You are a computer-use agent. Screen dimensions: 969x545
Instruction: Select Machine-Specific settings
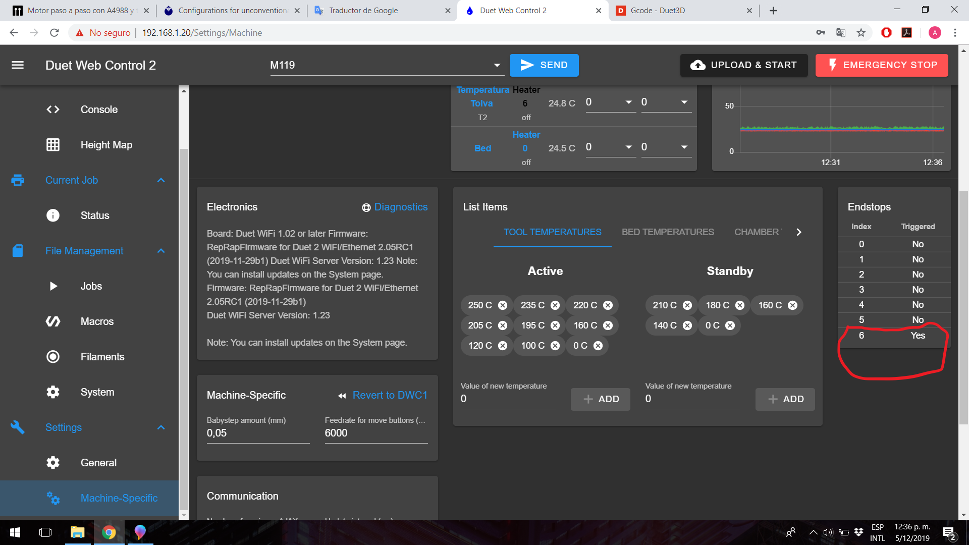coord(89,498)
